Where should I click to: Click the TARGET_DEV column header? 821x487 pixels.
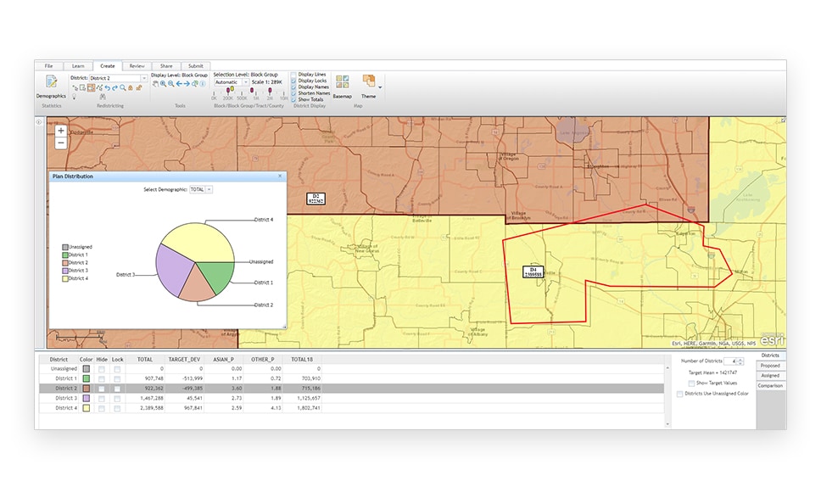pos(184,360)
